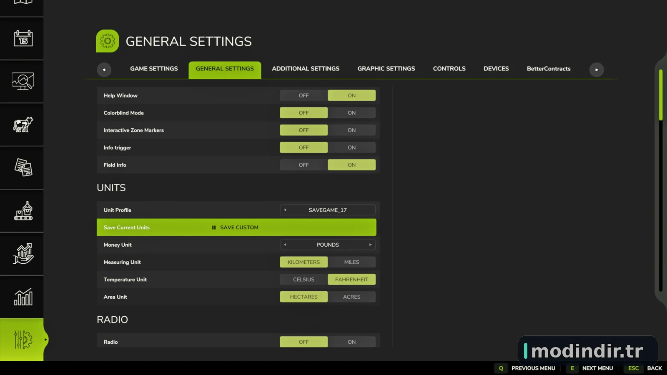Click BACK at the bottom
This screenshot has width=667, height=375.
pos(654,368)
